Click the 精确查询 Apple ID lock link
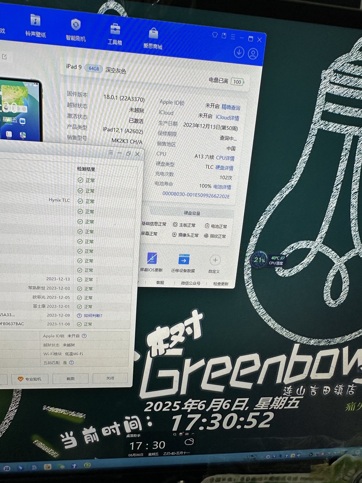Viewport: 362px width, 483px height. 231,107
